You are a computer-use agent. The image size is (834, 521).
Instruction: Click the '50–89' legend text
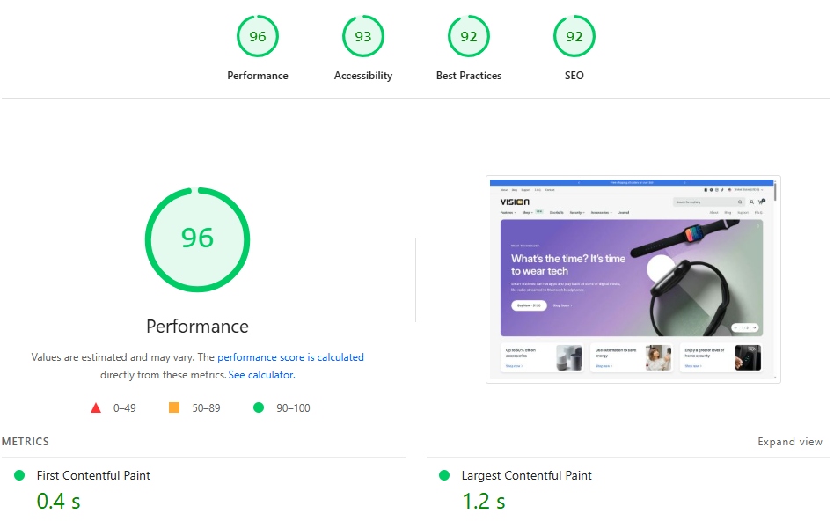click(x=206, y=408)
